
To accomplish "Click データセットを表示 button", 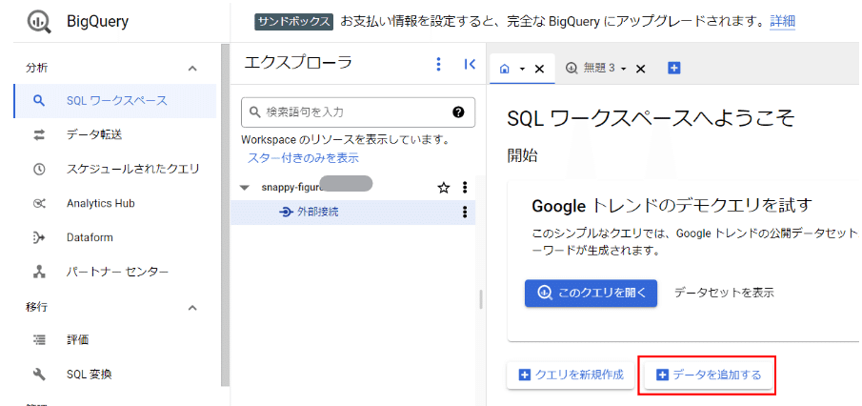I will pos(724,293).
